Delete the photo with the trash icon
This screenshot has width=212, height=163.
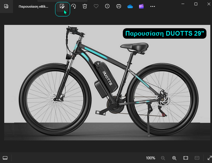[x=85, y=6]
